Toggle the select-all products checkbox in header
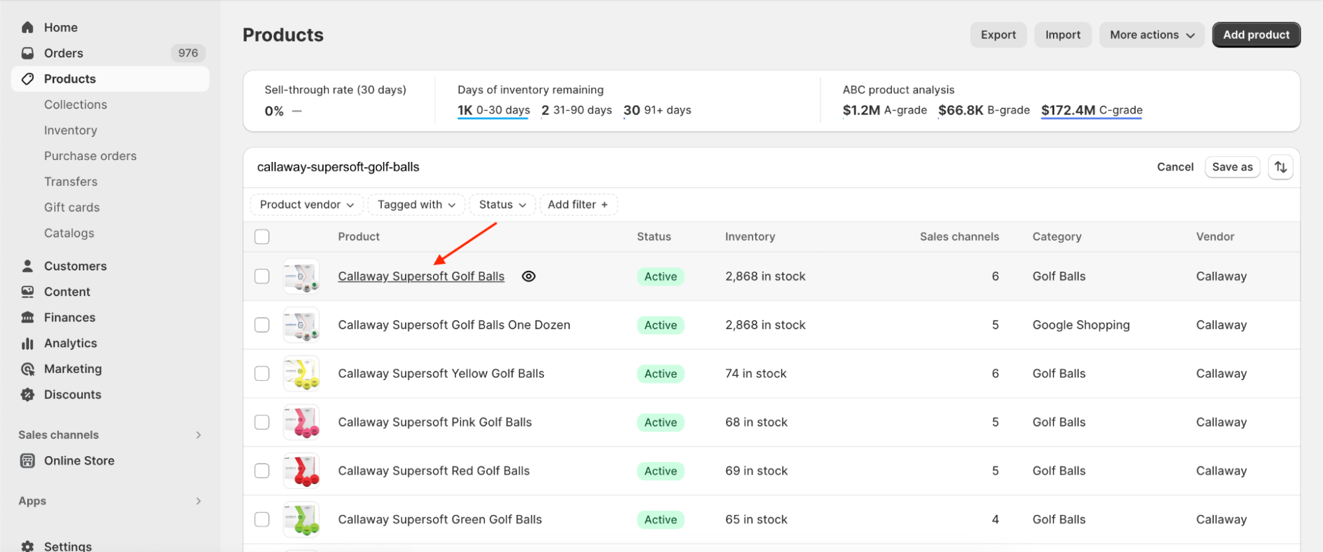The width and height of the screenshot is (1323, 552). (x=262, y=237)
